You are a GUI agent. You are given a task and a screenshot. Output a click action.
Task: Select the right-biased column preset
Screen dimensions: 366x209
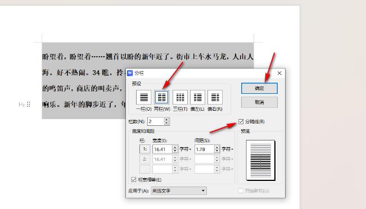pyautogui.click(x=215, y=97)
